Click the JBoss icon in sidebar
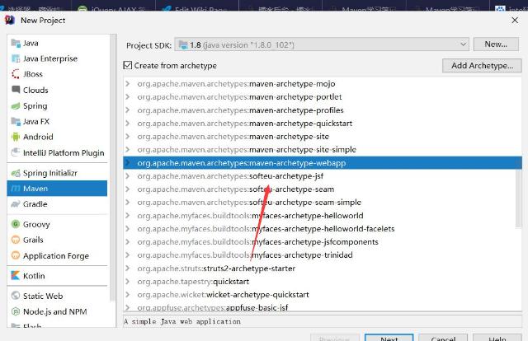528x341 pixels. (x=16, y=74)
